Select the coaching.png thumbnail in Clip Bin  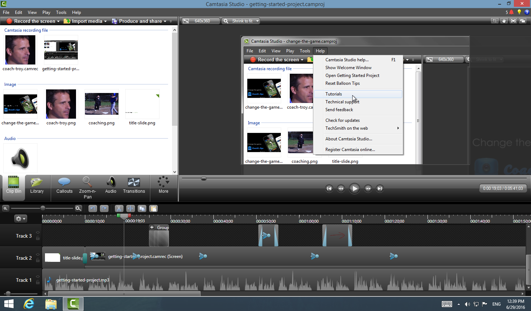pyautogui.click(x=102, y=104)
